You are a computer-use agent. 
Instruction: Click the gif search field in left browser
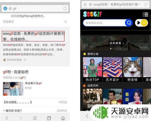coord(35,8)
